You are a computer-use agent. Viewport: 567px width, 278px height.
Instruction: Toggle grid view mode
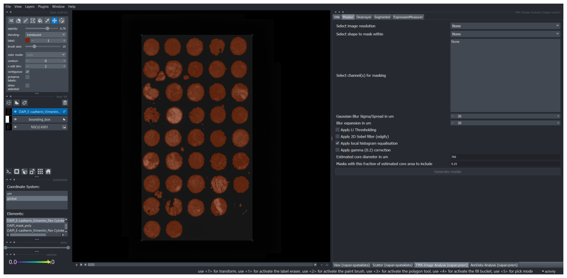coord(40,172)
